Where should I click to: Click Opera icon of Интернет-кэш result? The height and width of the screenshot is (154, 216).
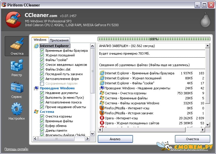102,118
